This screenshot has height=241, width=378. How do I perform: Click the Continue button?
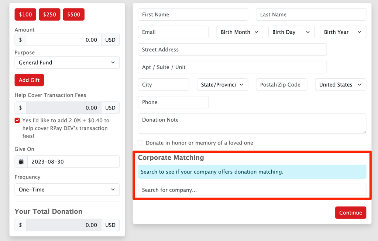pyautogui.click(x=351, y=213)
